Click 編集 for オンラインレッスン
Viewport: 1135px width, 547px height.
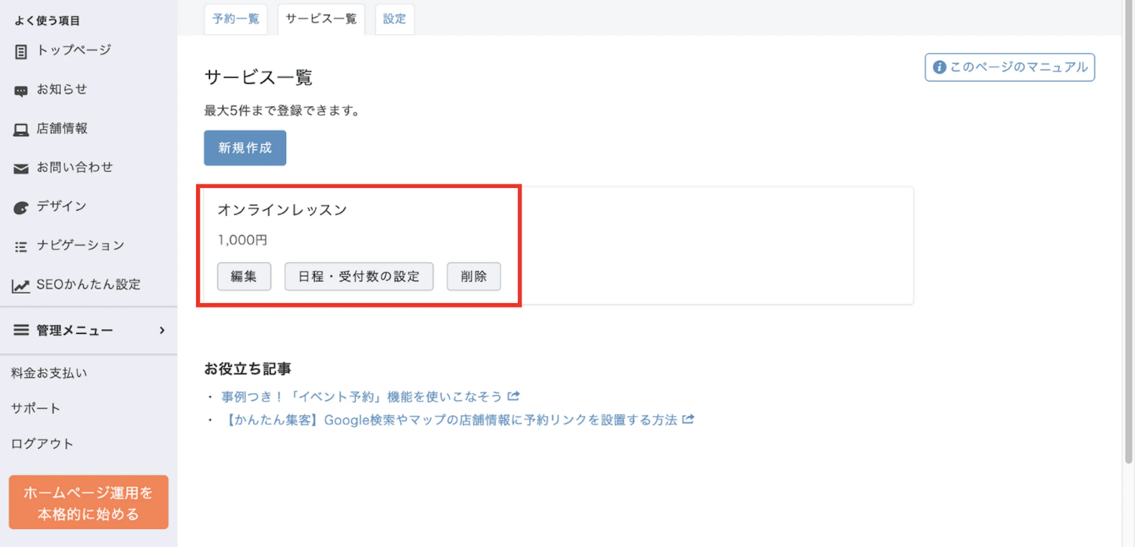(x=244, y=276)
